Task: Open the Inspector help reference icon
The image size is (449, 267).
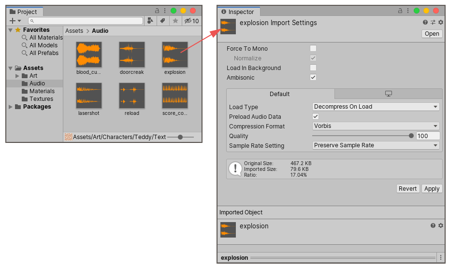Action: (x=425, y=22)
